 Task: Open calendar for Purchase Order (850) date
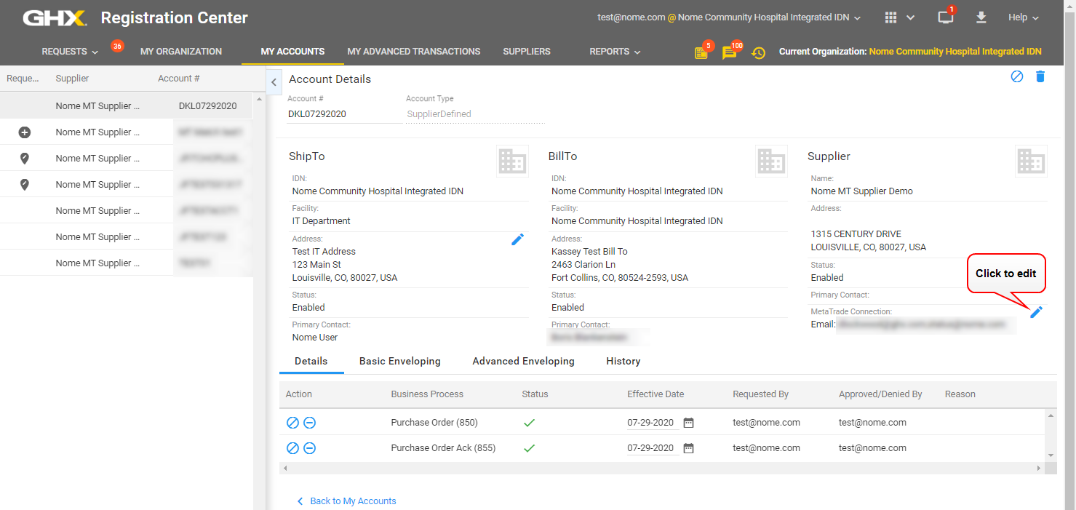point(688,423)
